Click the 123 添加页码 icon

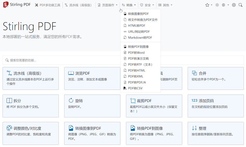[194, 100]
